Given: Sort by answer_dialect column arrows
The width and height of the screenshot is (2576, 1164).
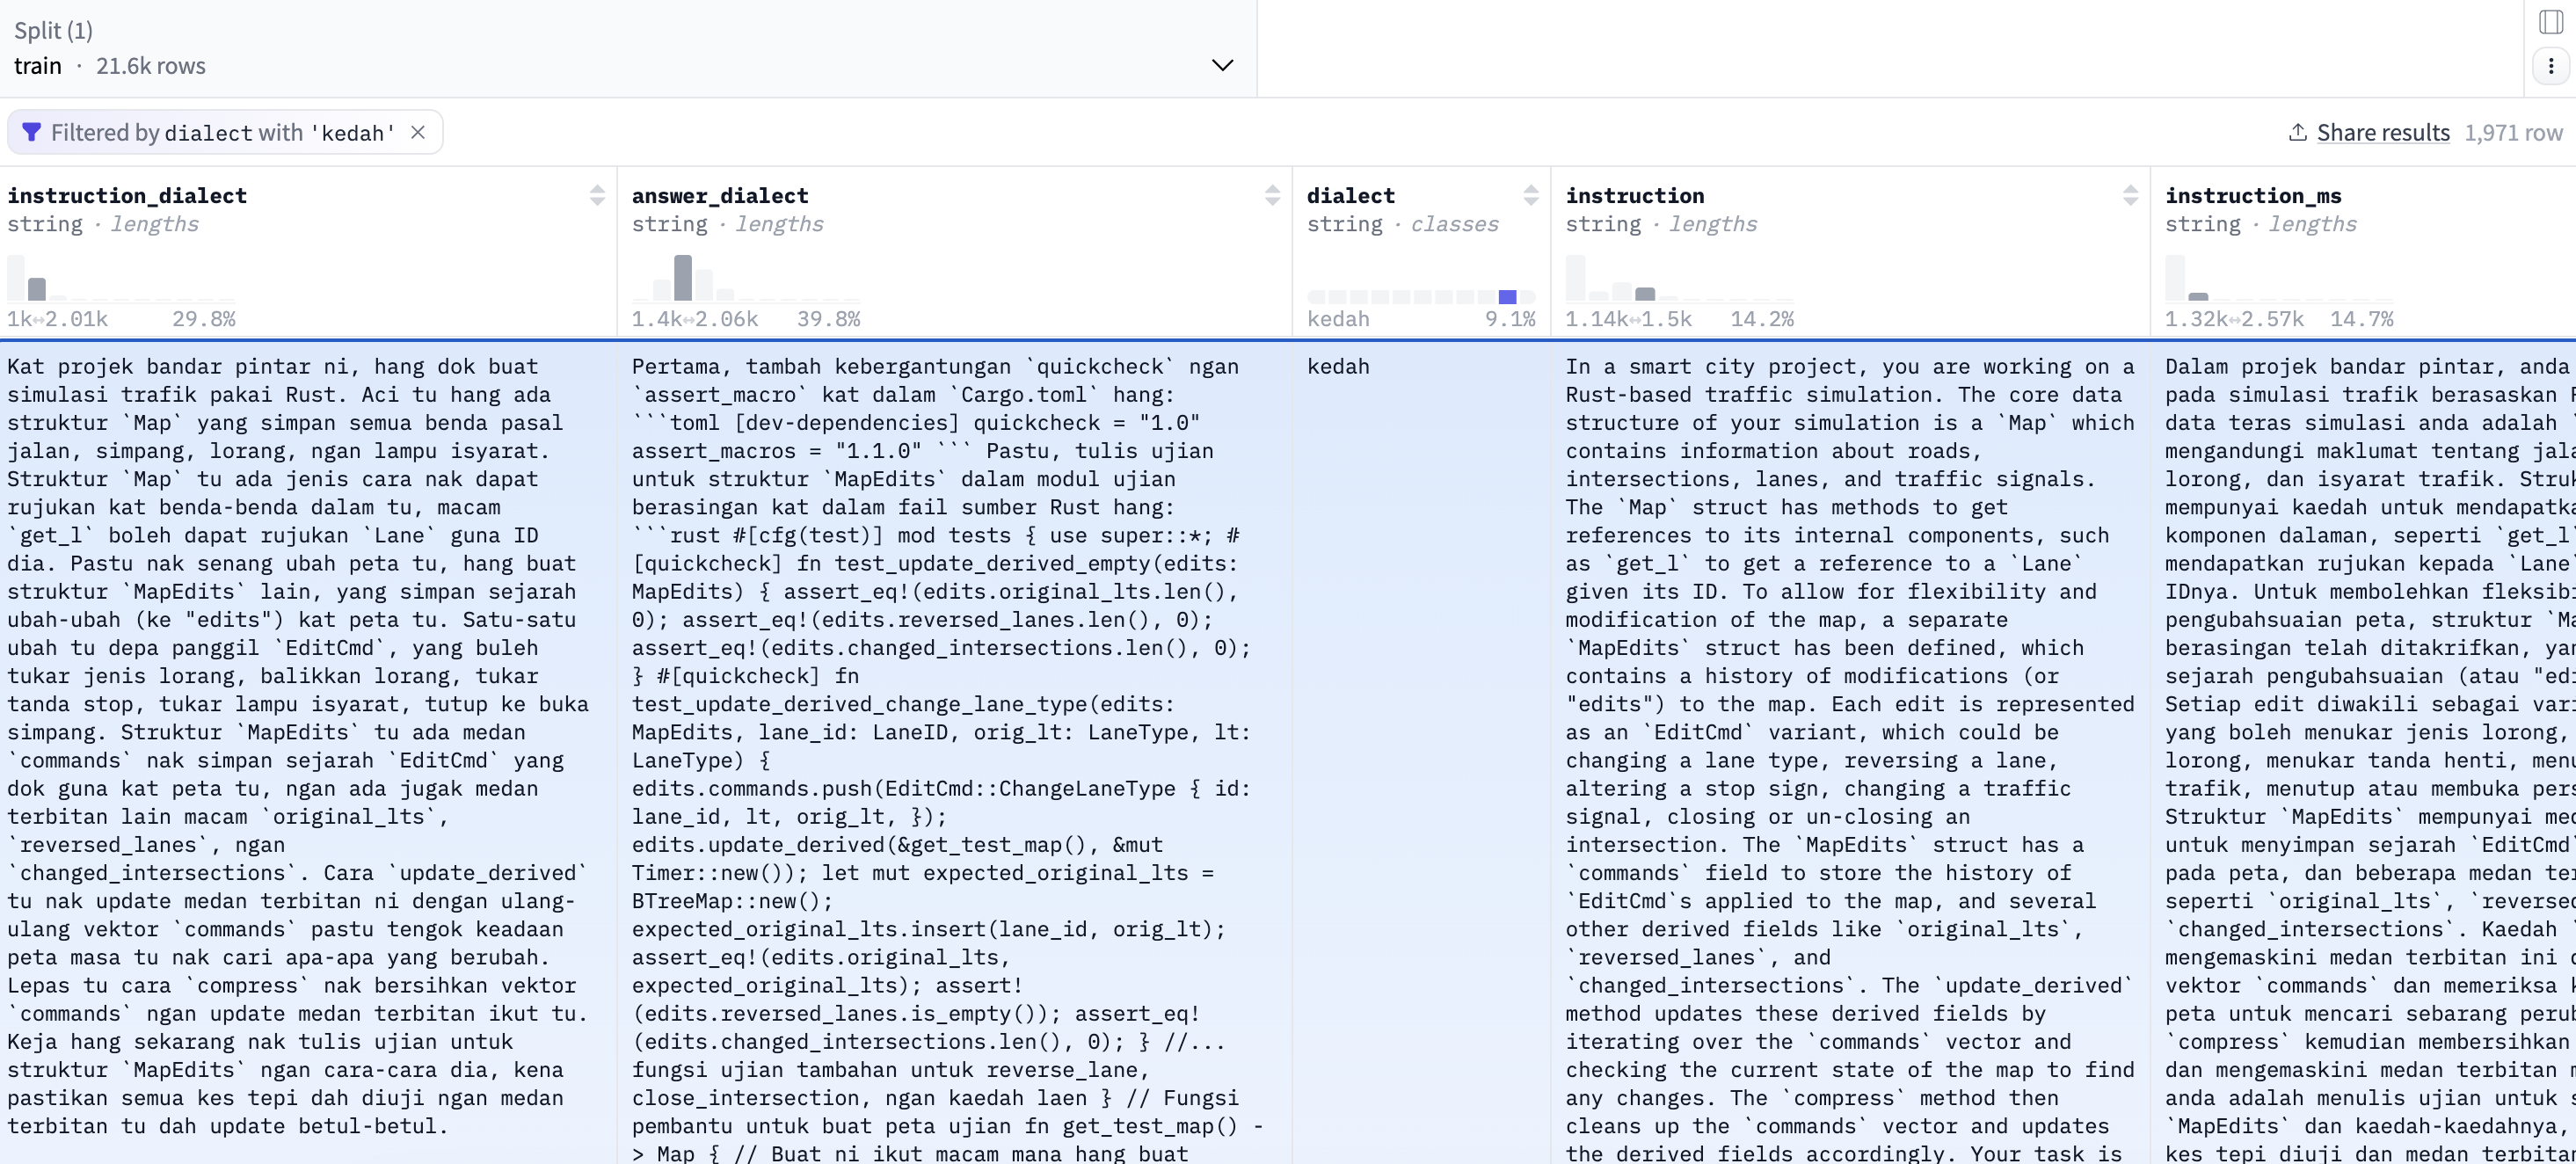Looking at the screenshot, I should 1272,195.
